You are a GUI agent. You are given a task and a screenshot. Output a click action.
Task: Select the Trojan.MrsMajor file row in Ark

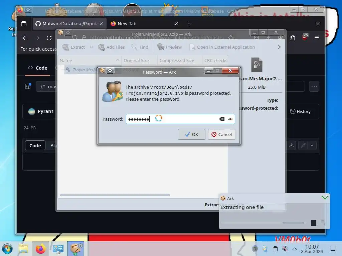81,70
